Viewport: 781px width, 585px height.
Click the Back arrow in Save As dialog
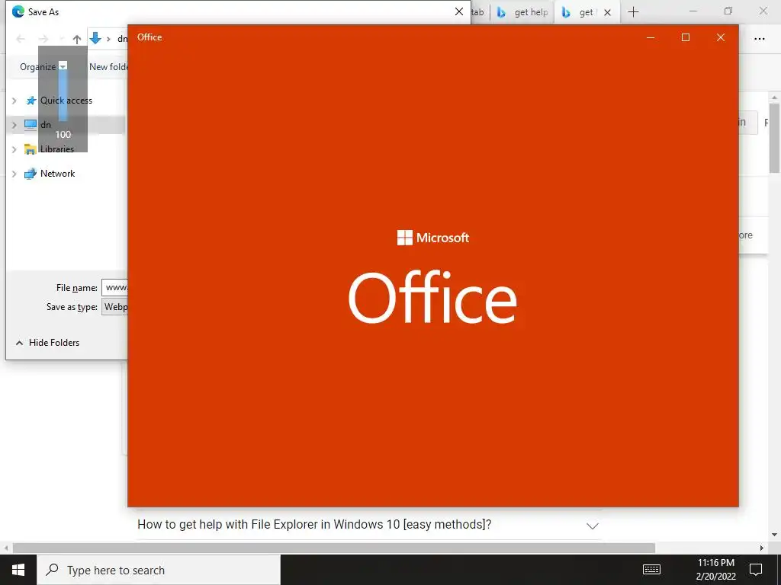click(x=21, y=39)
